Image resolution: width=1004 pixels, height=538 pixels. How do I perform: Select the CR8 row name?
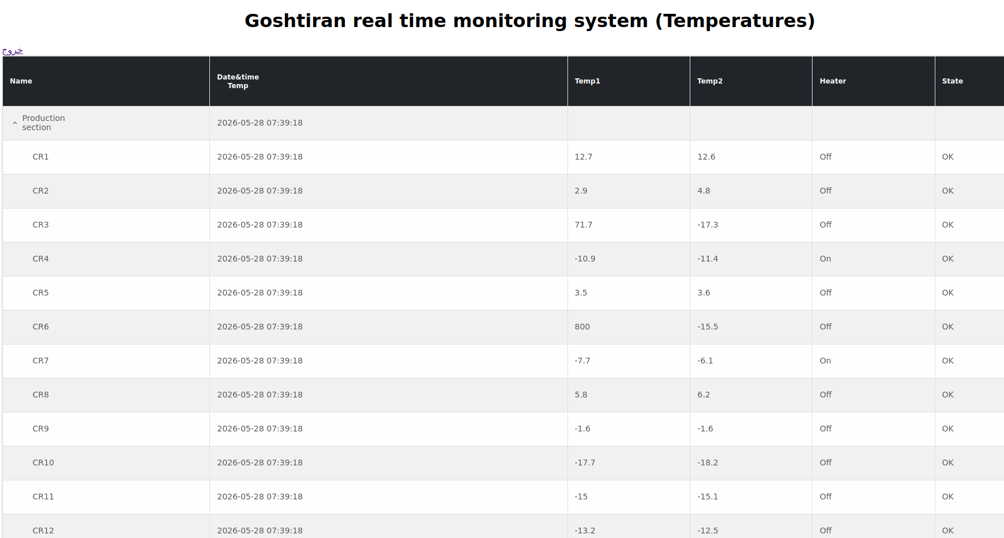40,395
